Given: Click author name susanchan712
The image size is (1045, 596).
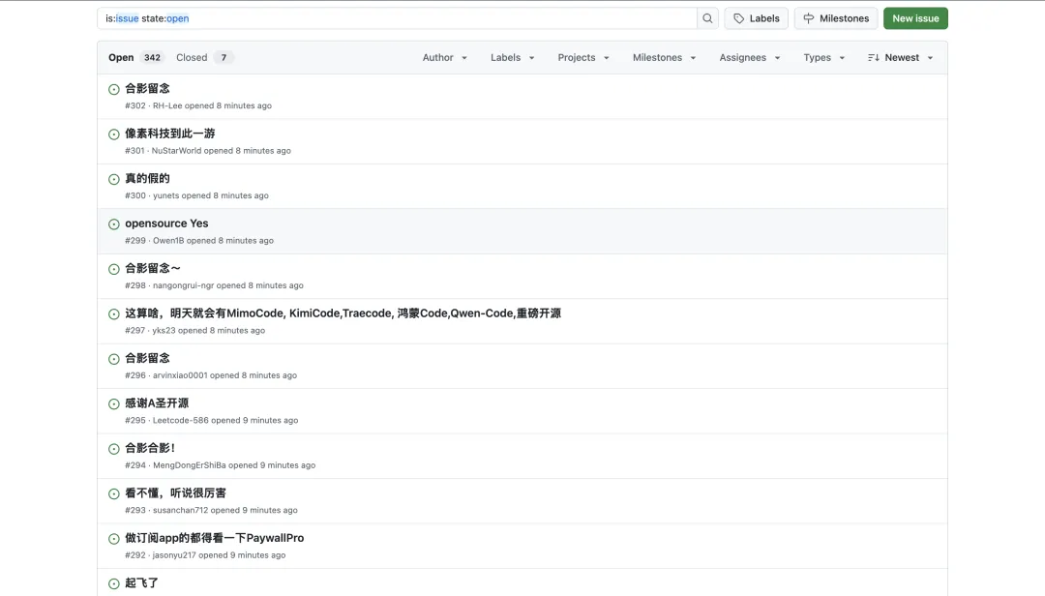Looking at the screenshot, I should [x=181, y=511].
